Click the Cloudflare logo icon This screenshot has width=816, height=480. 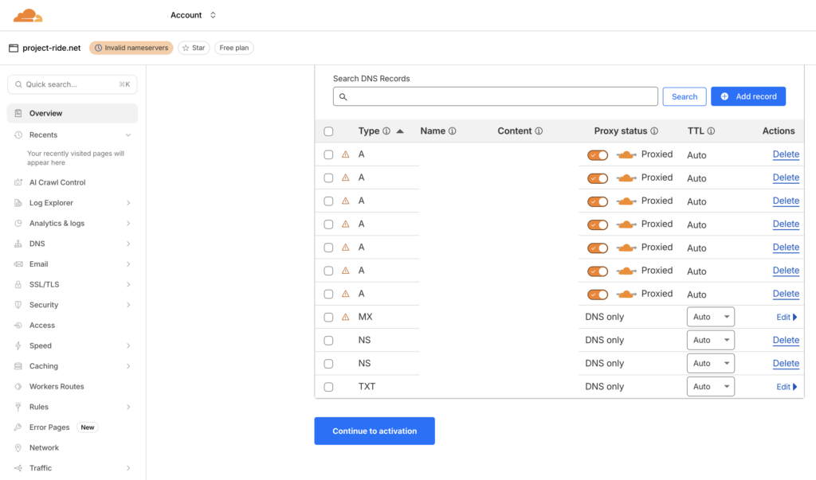coord(28,15)
